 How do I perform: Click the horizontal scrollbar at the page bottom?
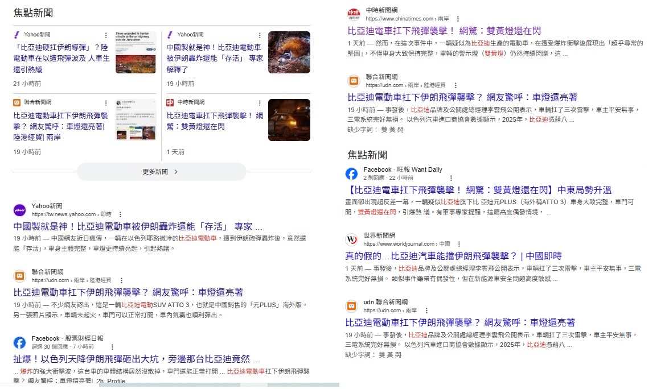click(219, 385)
